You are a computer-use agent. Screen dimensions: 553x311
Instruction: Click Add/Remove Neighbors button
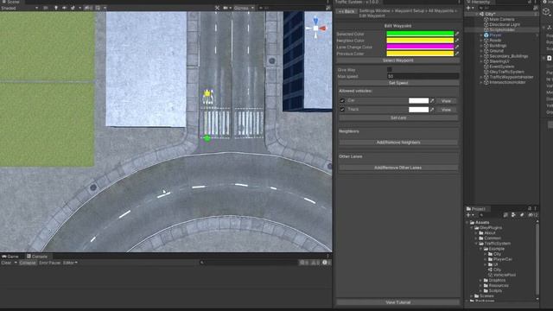(398, 143)
